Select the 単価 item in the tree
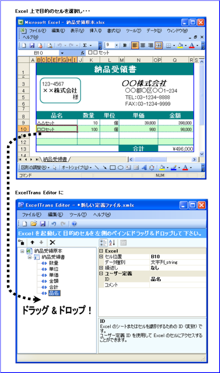This screenshot has width=220, height=373. tap(54, 275)
